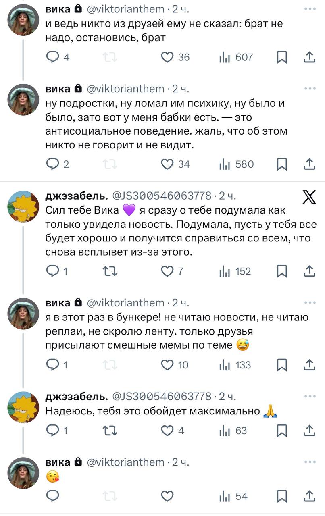Viewport: 325px width, 516px height.
Task: Open the X logo menu on джэзабель's tweet
Action: 309,198
